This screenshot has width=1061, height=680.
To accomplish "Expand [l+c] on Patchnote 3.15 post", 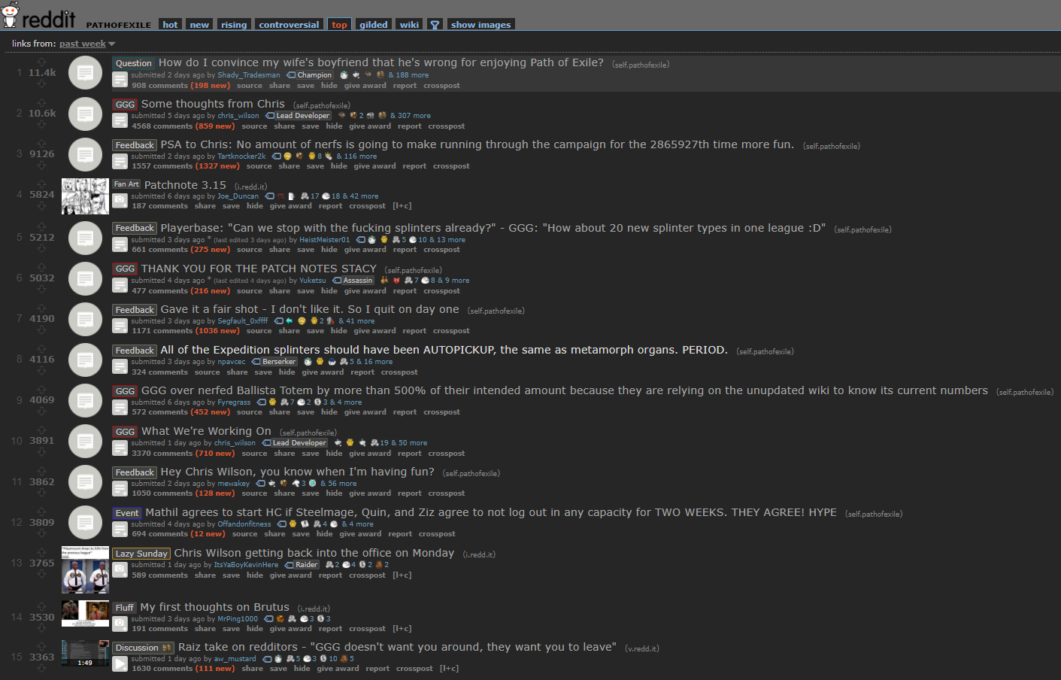I will coord(402,206).
